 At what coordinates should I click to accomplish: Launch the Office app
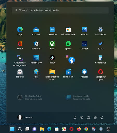(x=20, y=45)
